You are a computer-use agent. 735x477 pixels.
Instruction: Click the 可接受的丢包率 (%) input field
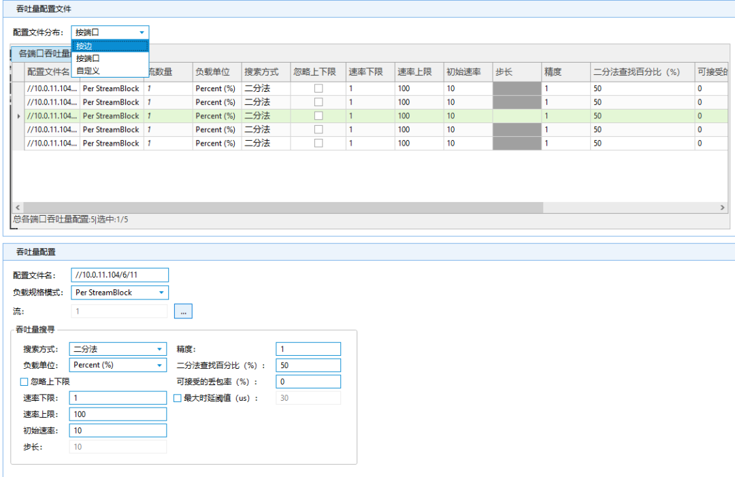(x=308, y=382)
